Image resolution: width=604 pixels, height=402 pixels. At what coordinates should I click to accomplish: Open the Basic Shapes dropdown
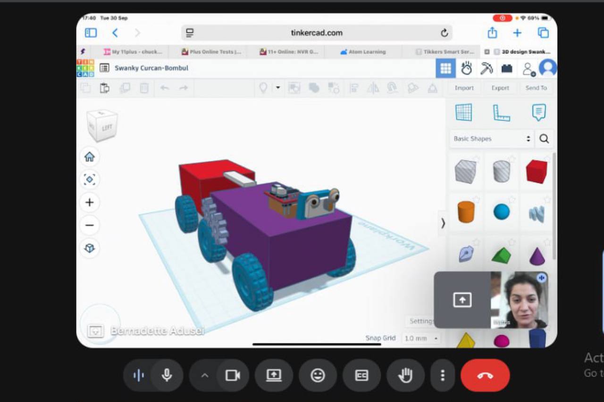click(x=492, y=139)
